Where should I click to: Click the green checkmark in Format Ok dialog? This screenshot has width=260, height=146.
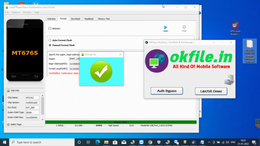101,72
